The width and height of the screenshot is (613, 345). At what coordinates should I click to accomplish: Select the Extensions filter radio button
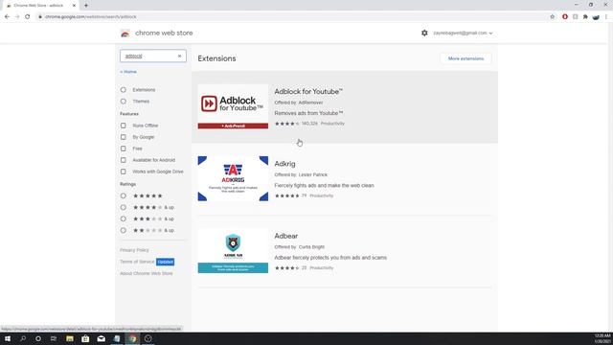point(124,90)
